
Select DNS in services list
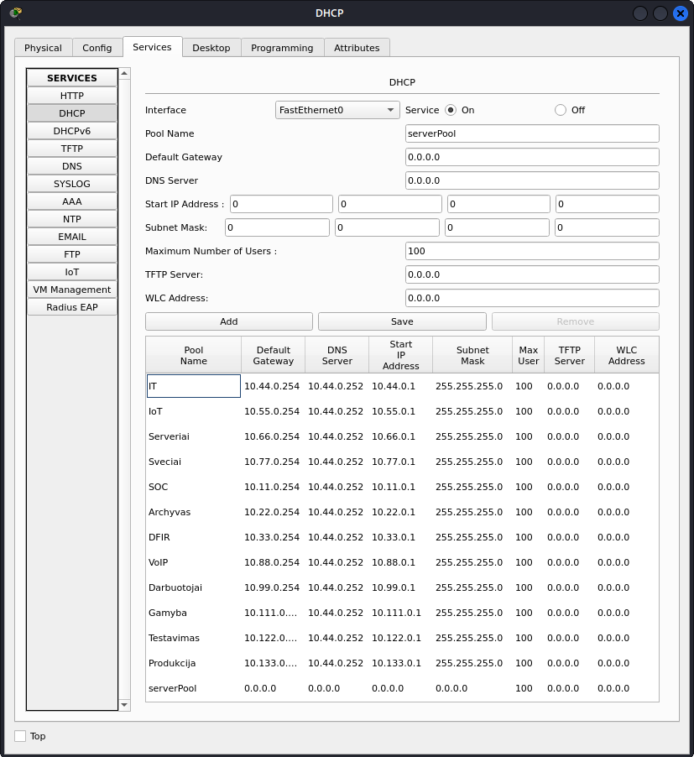[x=72, y=166]
